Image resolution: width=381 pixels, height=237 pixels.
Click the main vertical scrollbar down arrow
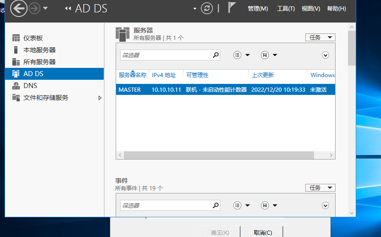pos(352,213)
